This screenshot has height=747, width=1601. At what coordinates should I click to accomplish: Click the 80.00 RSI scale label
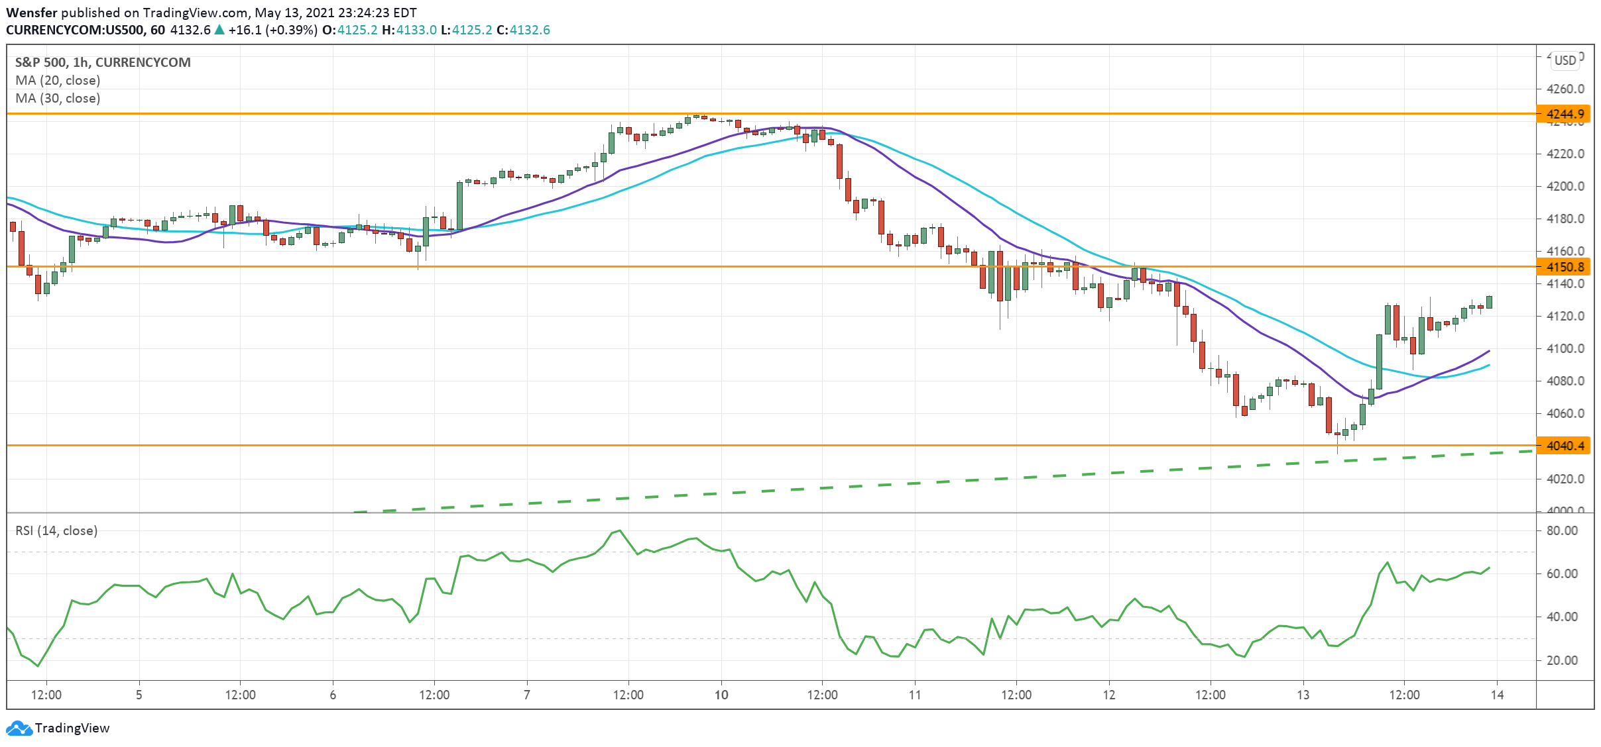coord(1562,530)
